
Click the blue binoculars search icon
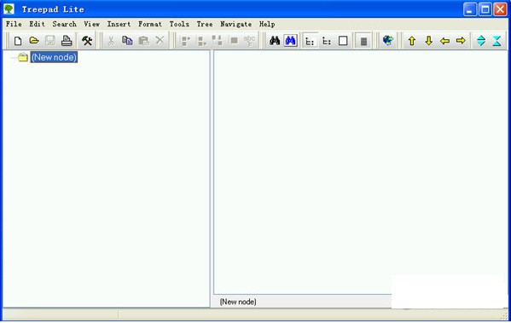coord(290,41)
